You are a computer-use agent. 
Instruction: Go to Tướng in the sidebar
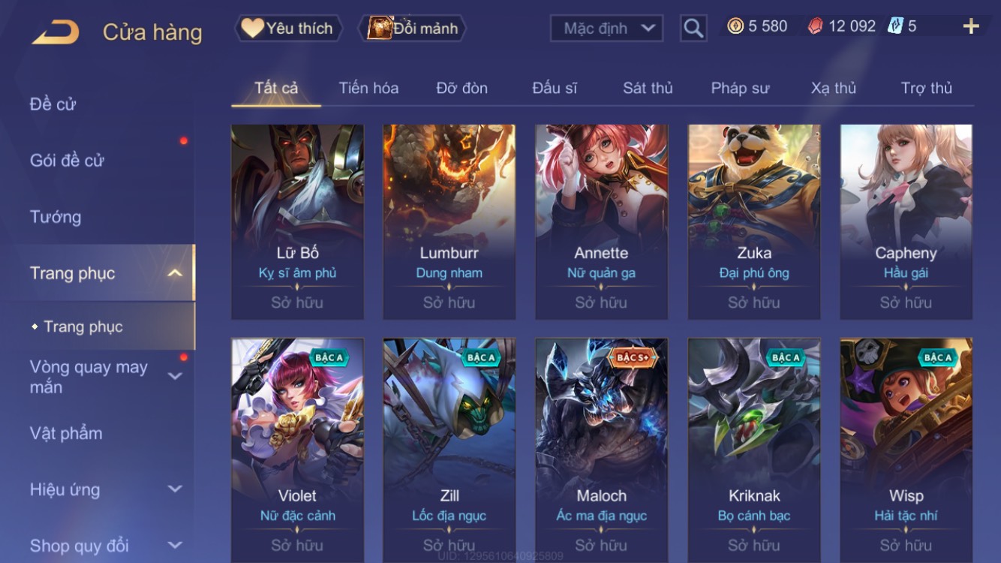pyautogui.click(x=56, y=217)
